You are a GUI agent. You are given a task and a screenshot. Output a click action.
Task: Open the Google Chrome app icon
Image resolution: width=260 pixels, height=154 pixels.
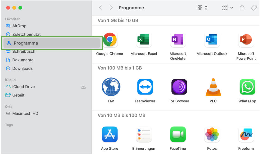pyautogui.click(x=110, y=40)
